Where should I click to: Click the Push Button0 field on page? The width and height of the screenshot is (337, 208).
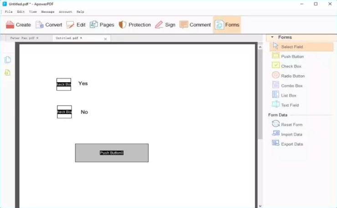(x=112, y=153)
